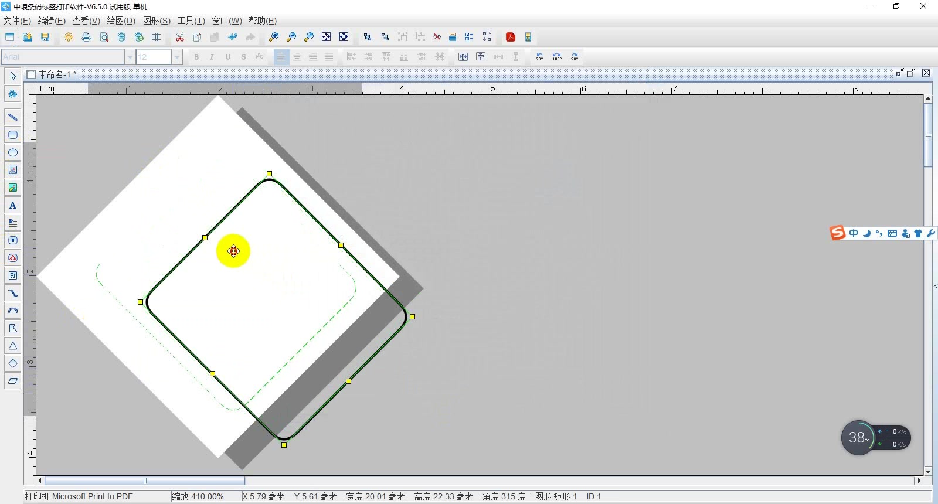The image size is (938, 504).
Task: Click the open file icon
Action: coord(28,37)
